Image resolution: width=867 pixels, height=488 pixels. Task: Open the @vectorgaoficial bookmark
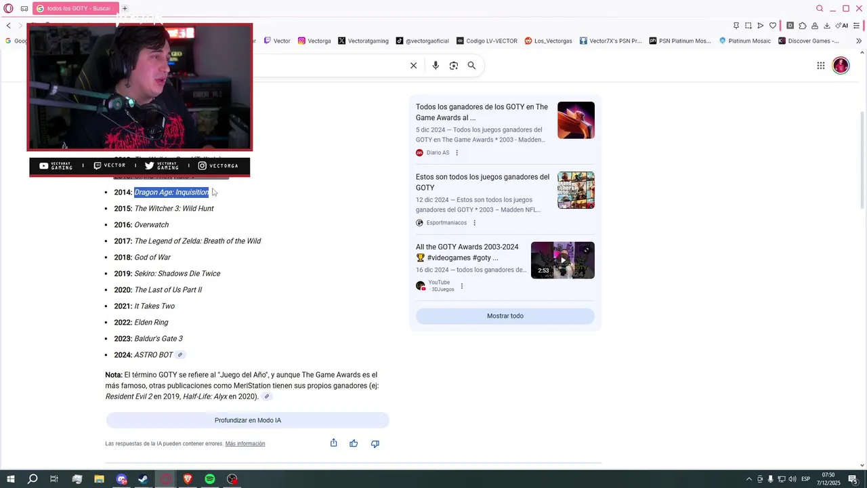(423, 41)
